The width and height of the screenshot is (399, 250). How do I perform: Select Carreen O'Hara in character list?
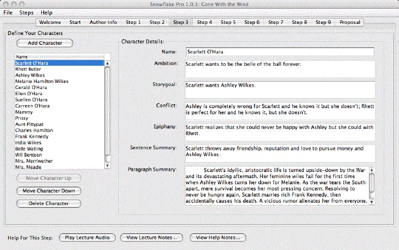coord(60,106)
